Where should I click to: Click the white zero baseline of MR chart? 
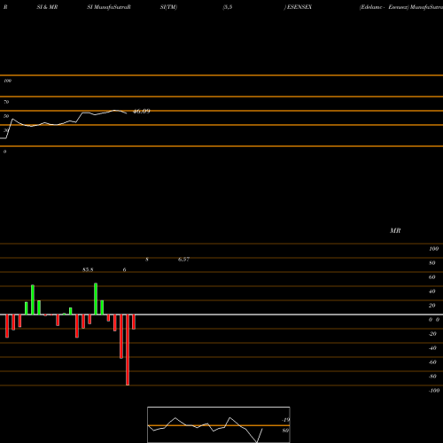[221, 315]
